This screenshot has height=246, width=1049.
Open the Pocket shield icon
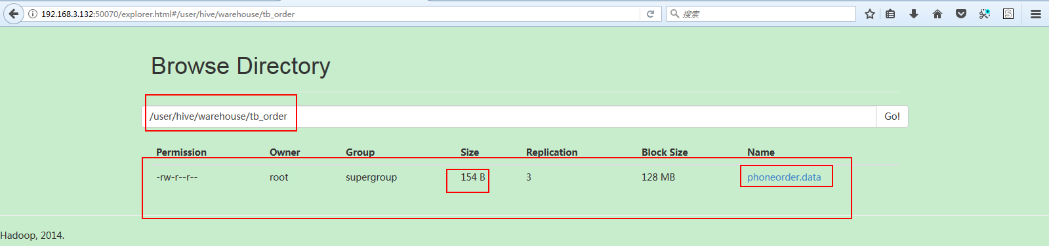pyautogui.click(x=961, y=14)
